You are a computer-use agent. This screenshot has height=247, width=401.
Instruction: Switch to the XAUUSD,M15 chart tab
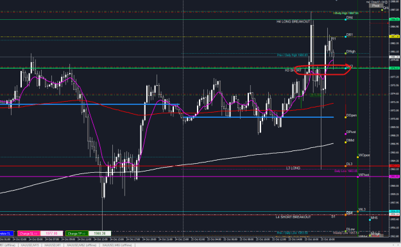(30, 245)
